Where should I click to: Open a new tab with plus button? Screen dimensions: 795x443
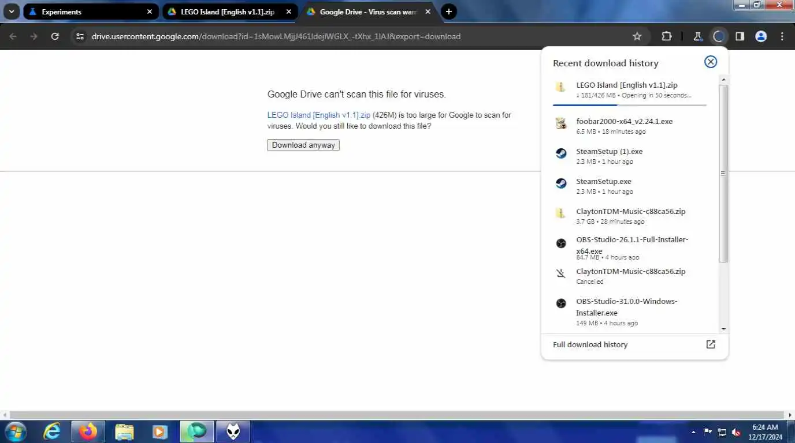point(449,12)
